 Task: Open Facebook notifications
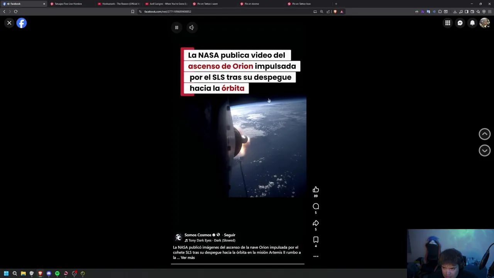(x=472, y=23)
